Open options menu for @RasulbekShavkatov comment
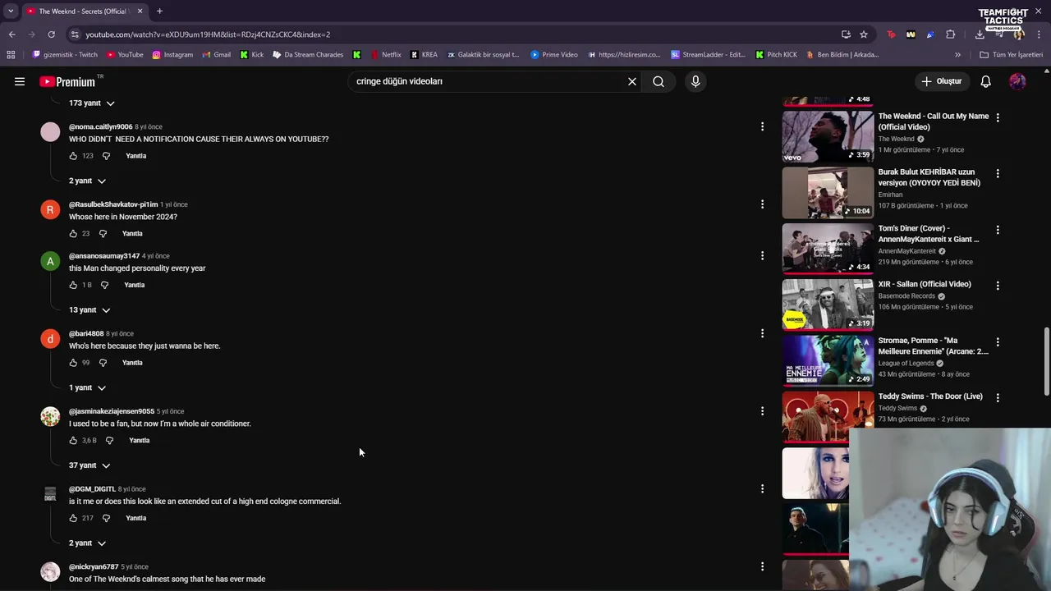The height and width of the screenshot is (591, 1051). pos(762,204)
